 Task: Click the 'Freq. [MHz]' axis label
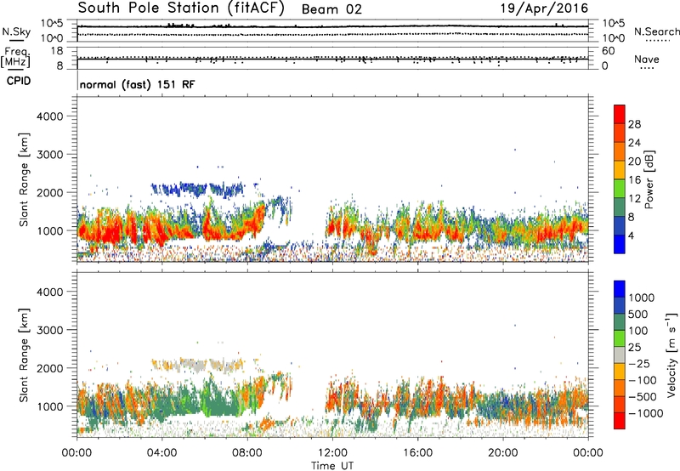click(x=16, y=58)
